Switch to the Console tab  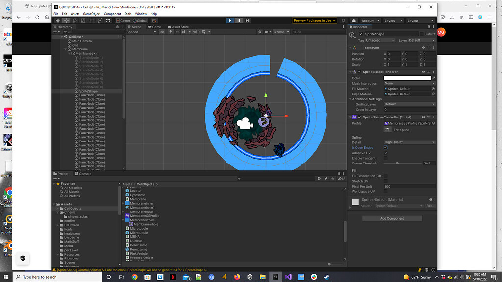click(x=82, y=173)
